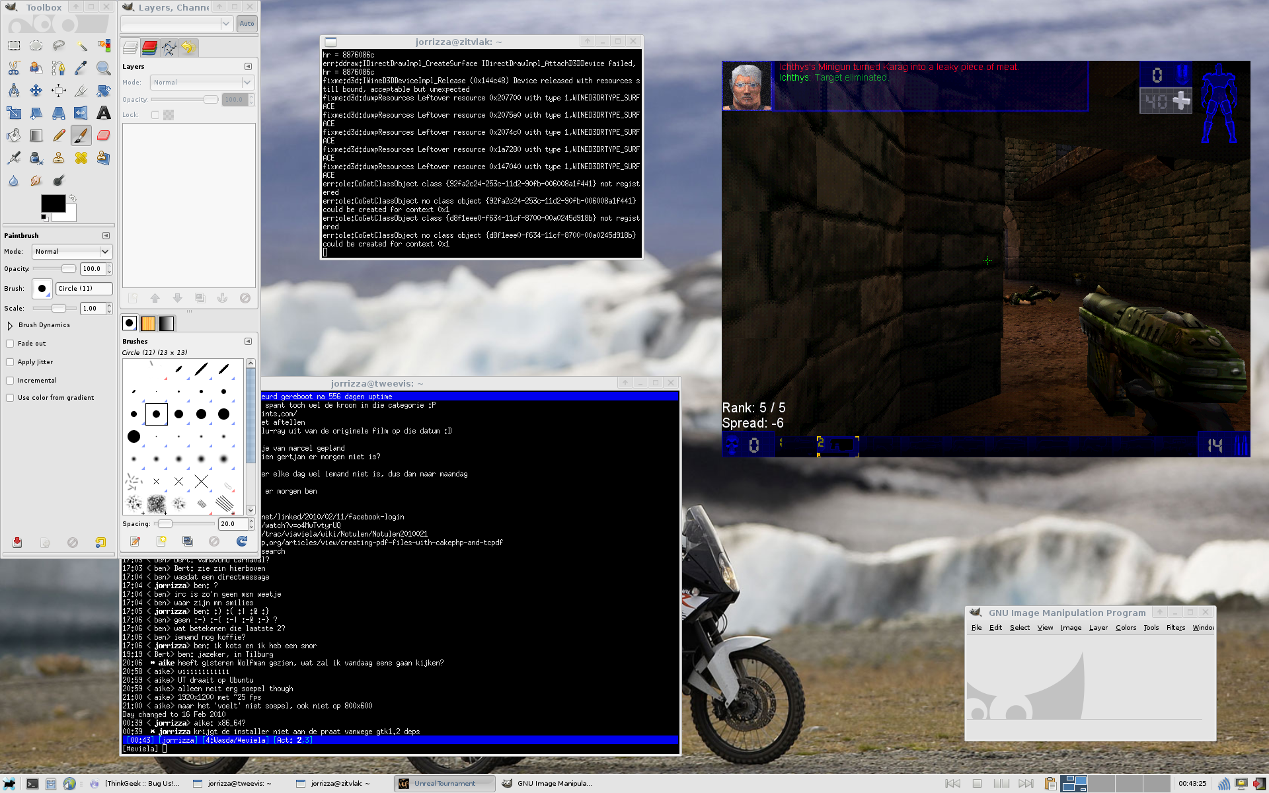Select the Free Select lasso tool
The image size is (1269, 793).
coord(59,46)
